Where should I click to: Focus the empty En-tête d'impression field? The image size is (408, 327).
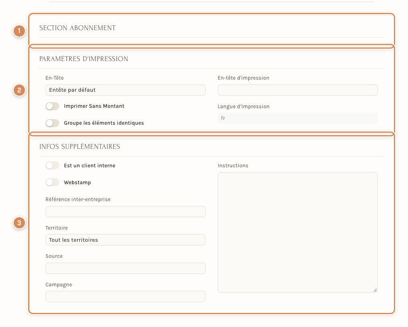pos(298,90)
